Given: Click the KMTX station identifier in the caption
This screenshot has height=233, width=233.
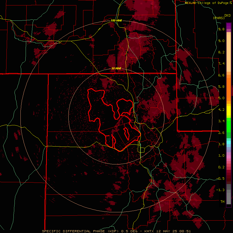Looking at the screenshot, I should tap(149, 231).
